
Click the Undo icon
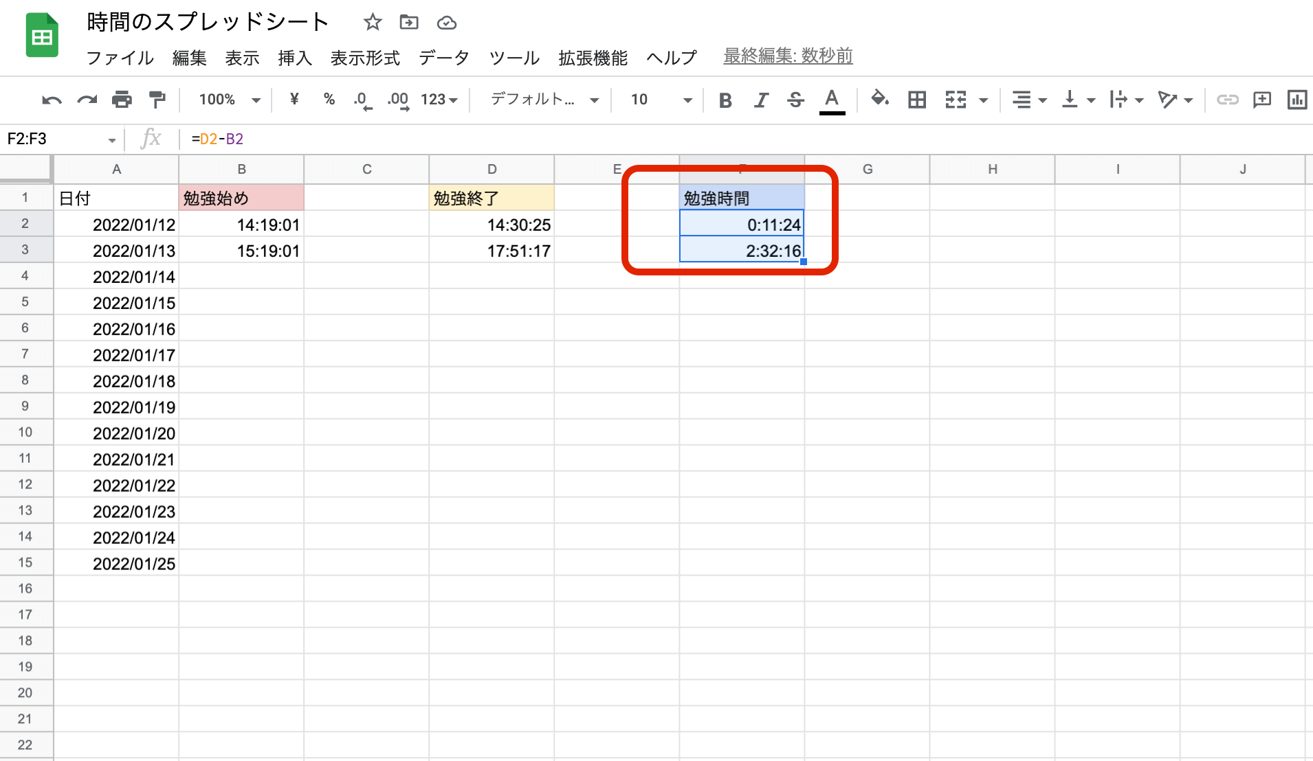52,100
